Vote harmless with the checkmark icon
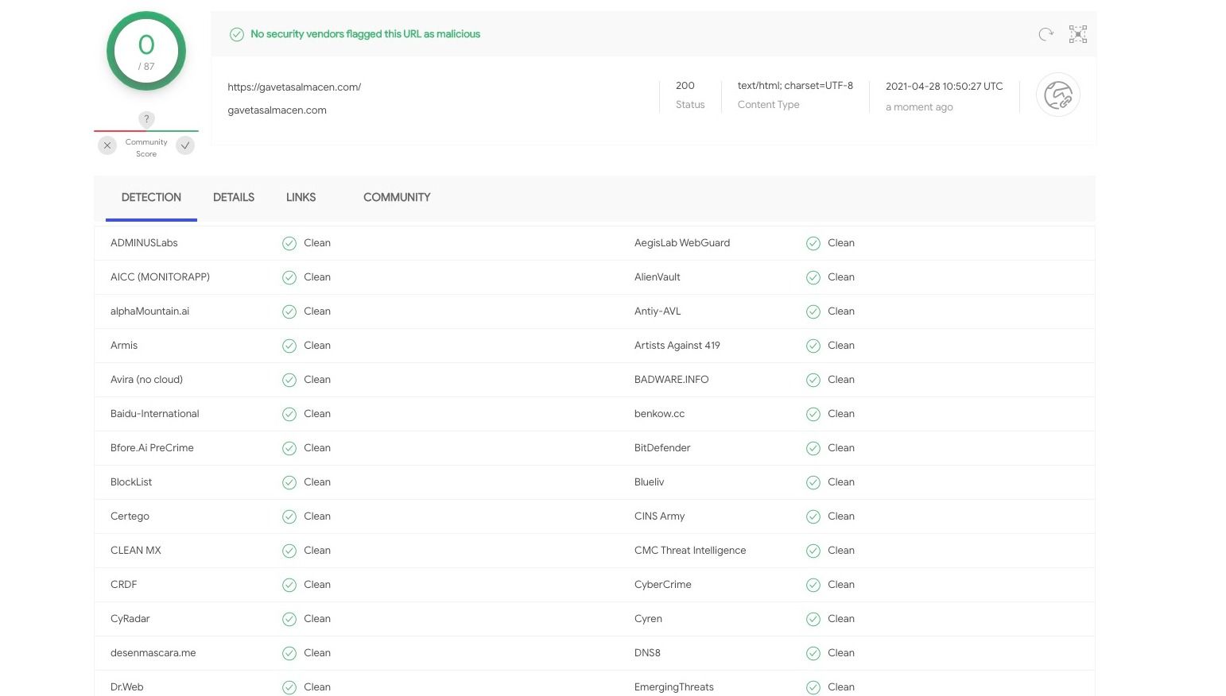The image size is (1226, 696). click(185, 145)
